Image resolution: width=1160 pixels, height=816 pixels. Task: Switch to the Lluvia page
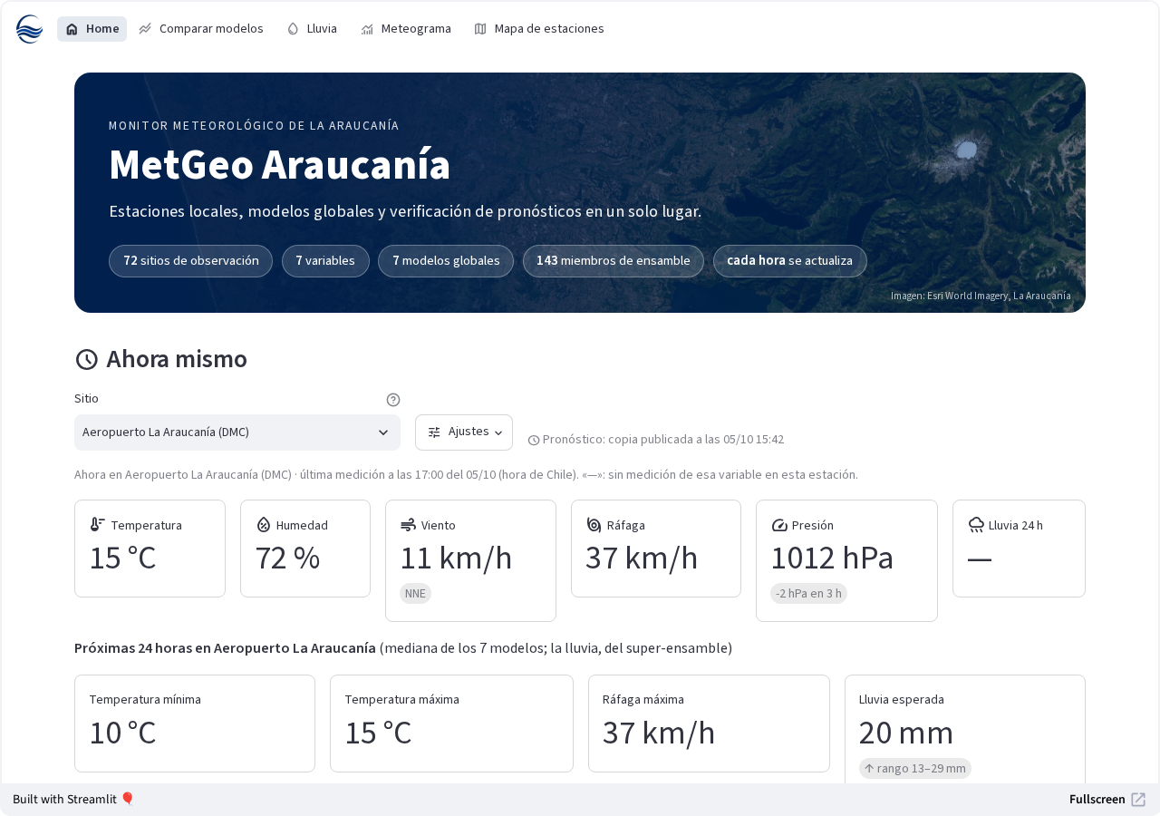312,29
